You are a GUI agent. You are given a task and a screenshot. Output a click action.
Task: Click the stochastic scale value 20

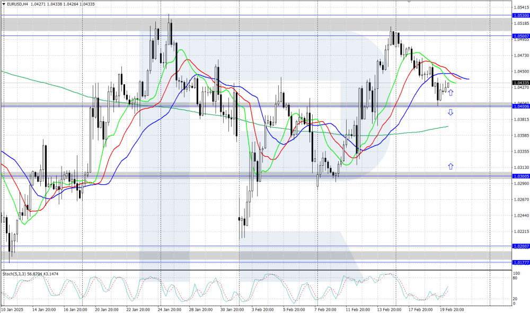click(515, 299)
